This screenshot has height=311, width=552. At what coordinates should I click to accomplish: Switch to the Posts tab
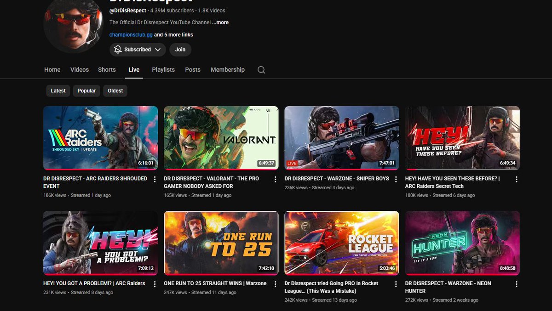pyautogui.click(x=193, y=70)
